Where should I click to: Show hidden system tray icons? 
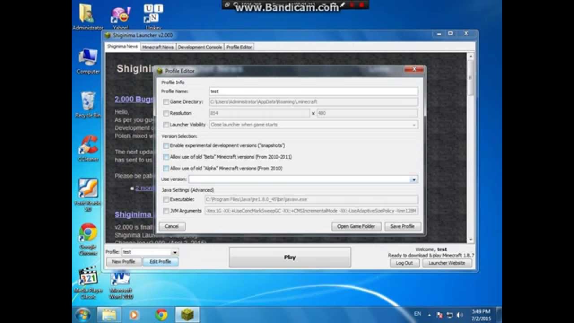pyautogui.click(x=430, y=314)
